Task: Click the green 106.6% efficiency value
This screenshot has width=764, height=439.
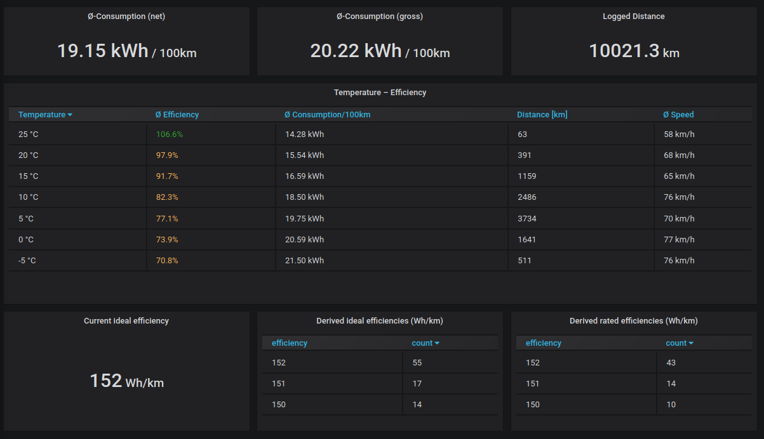Action: tap(169, 134)
